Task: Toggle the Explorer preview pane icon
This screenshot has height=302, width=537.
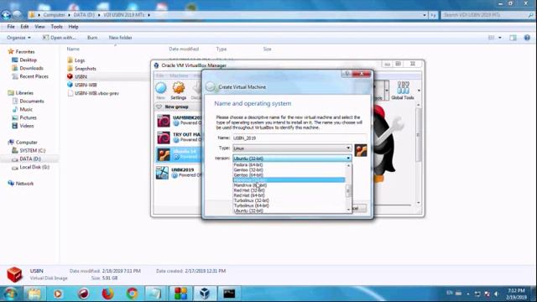Action: click(x=513, y=38)
